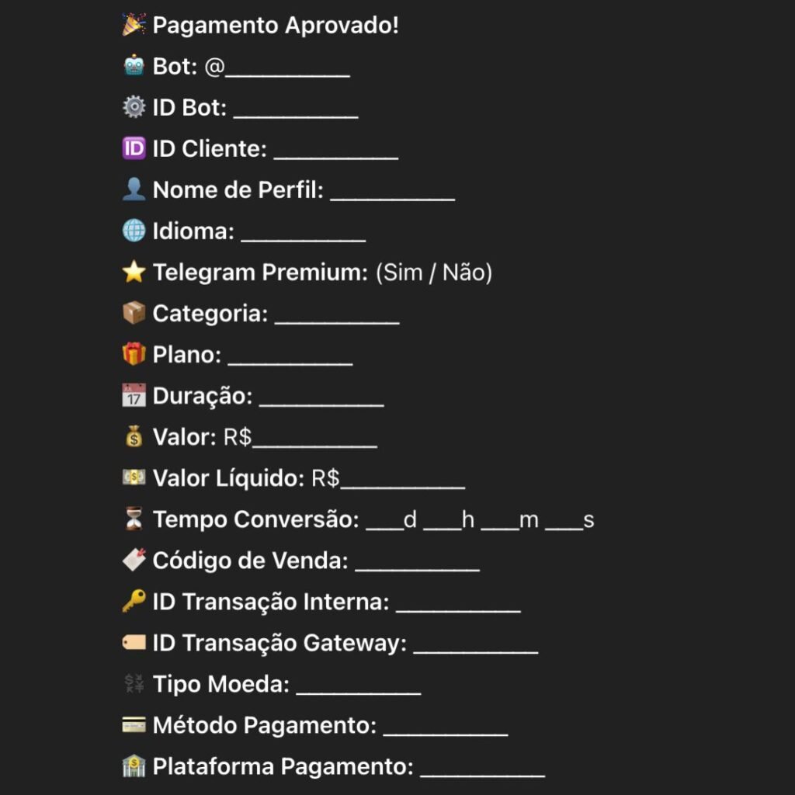Click the star emoji beside Telegram Premium
Image resolution: width=795 pixels, height=795 pixels.
pyautogui.click(x=134, y=273)
